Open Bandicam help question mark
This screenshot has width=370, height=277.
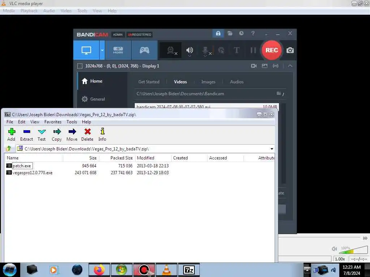[x=253, y=33]
